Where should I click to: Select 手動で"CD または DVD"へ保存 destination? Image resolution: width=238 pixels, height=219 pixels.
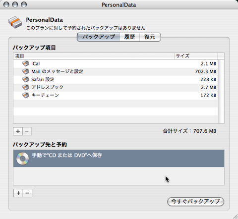(x=119, y=159)
